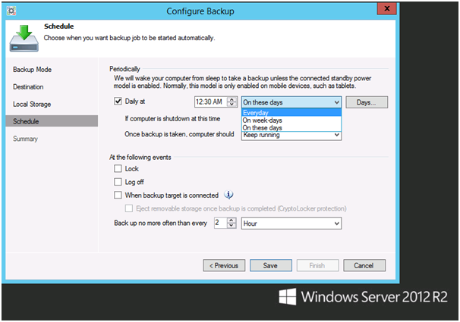
Task: Click the Days... button
Action: click(367, 102)
